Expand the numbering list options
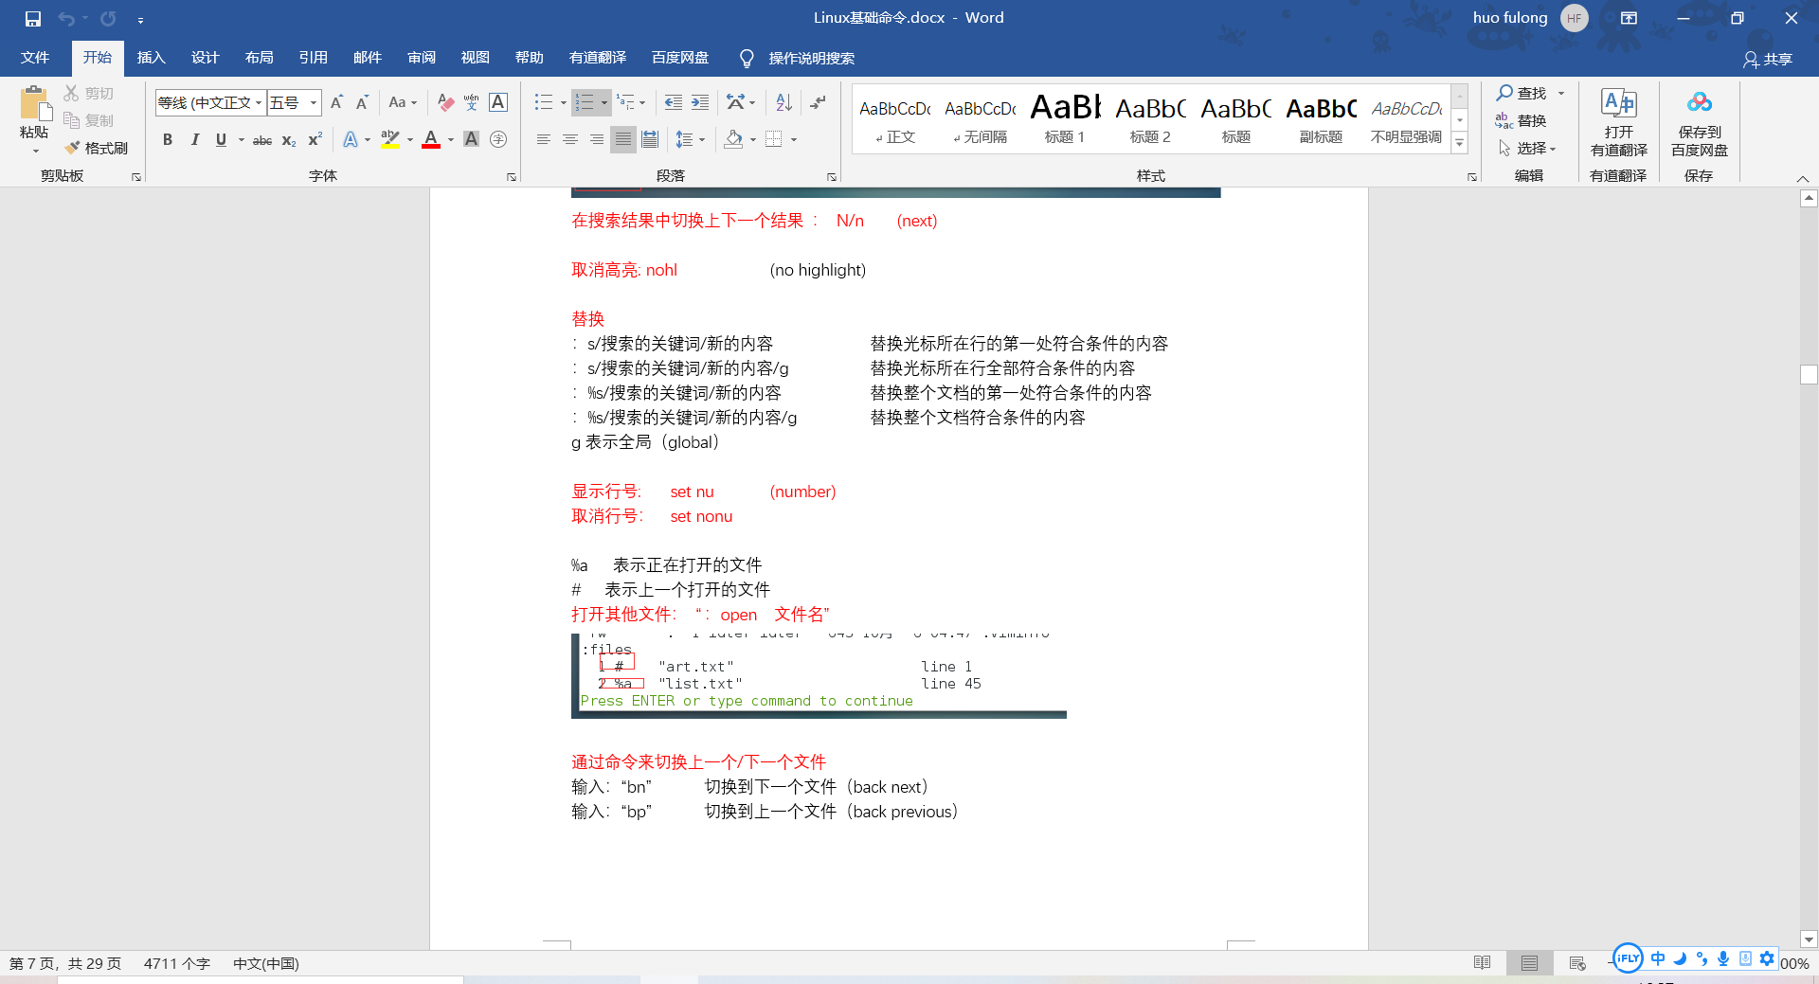Viewport: 1819px width, 984px height. [603, 102]
